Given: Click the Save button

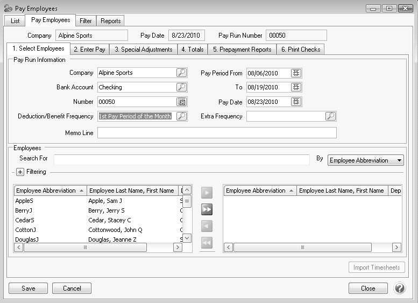Looking at the screenshot, I should click(28, 288).
